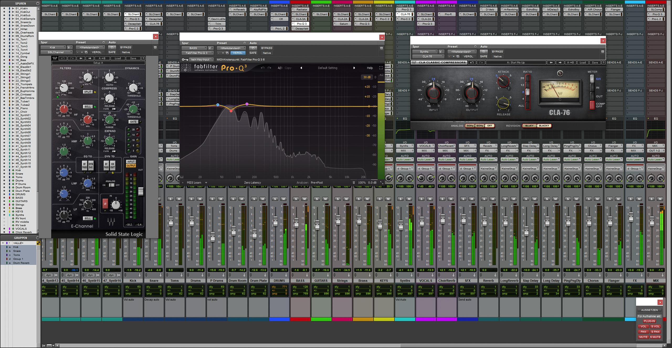Open FabFilter Pro-Q 3 plugin selector dropdown

pos(197,53)
